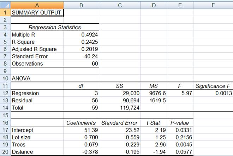Image resolution: width=233 pixels, height=156 pixels.
Task: Select the R Square value 0.2425
Action: (82, 42)
